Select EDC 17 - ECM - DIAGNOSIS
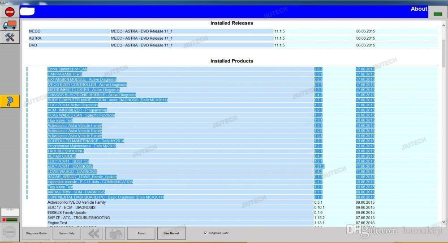Viewport: 448px width, 243px height. (x=232, y=208)
